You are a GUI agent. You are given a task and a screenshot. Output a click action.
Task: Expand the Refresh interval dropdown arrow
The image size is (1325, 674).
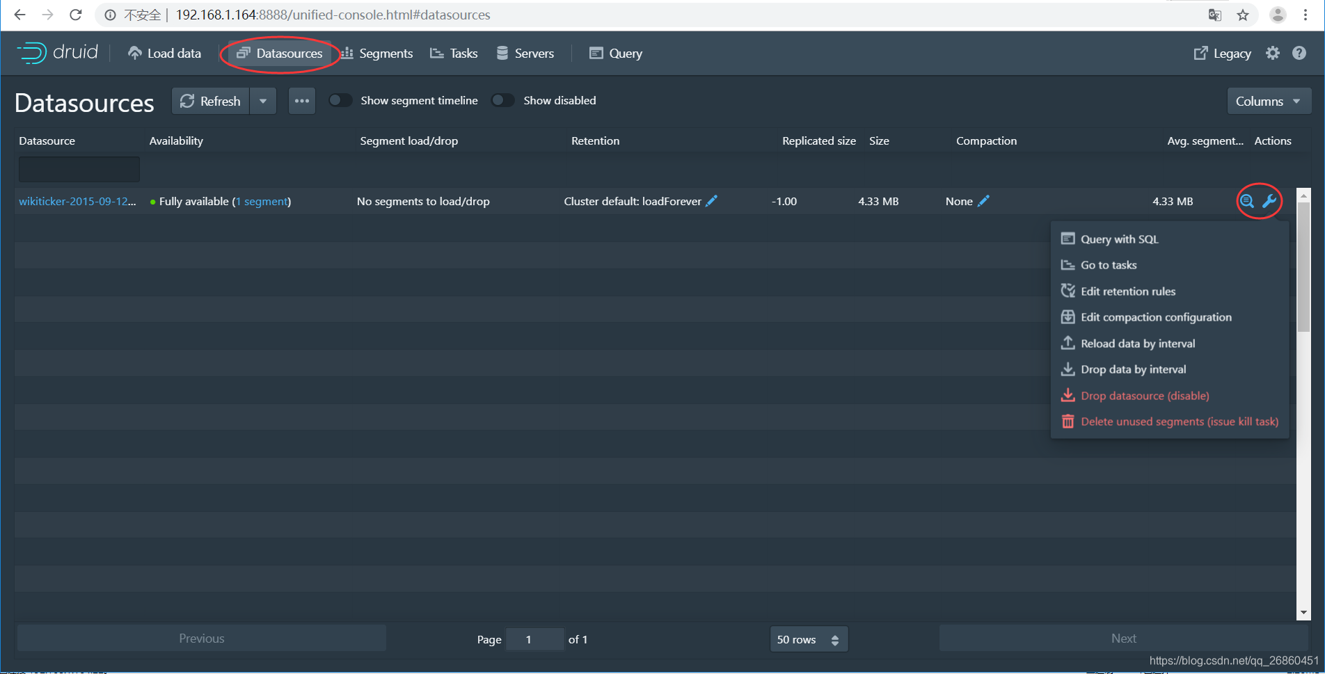click(263, 101)
